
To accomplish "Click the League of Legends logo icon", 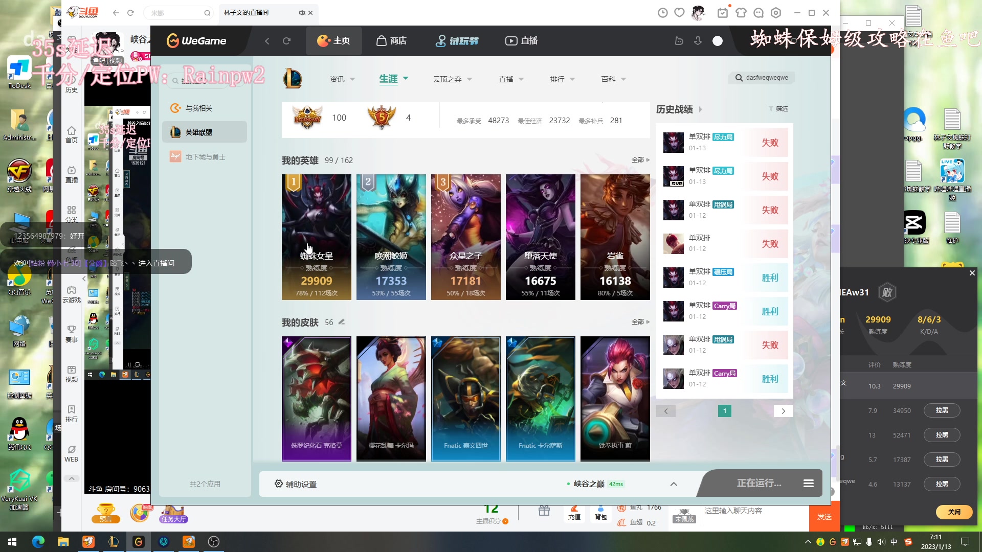I will (x=293, y=79).
